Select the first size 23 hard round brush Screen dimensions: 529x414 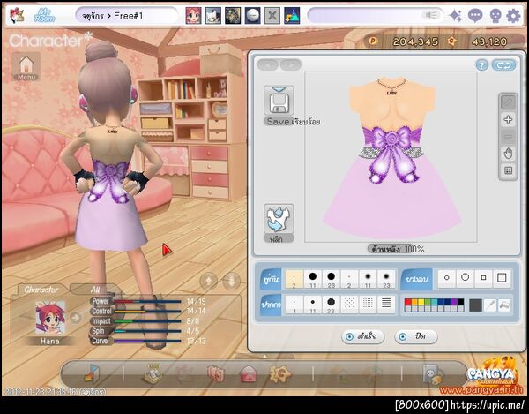[331, 279]
